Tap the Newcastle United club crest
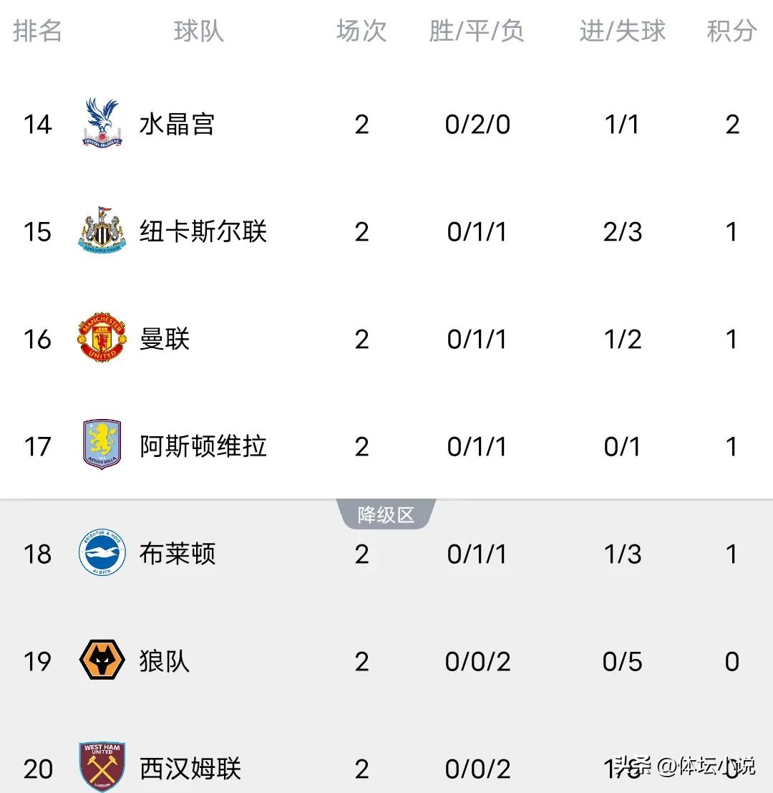Screen dimensions: 773x793 click(x=102, y=230)
